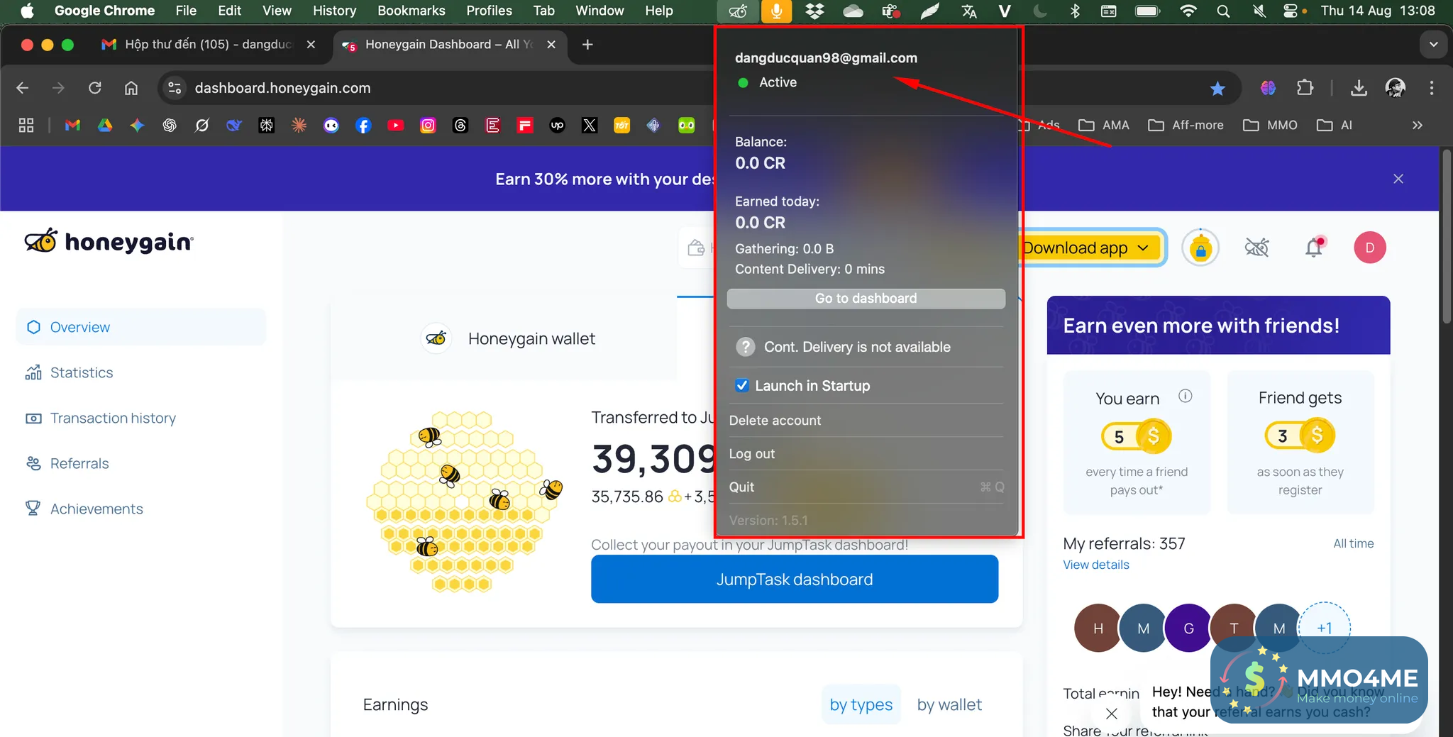Click the JumpTask dashboard button
The width and height of the screenshot is (1453, 737).
point(795,579)
